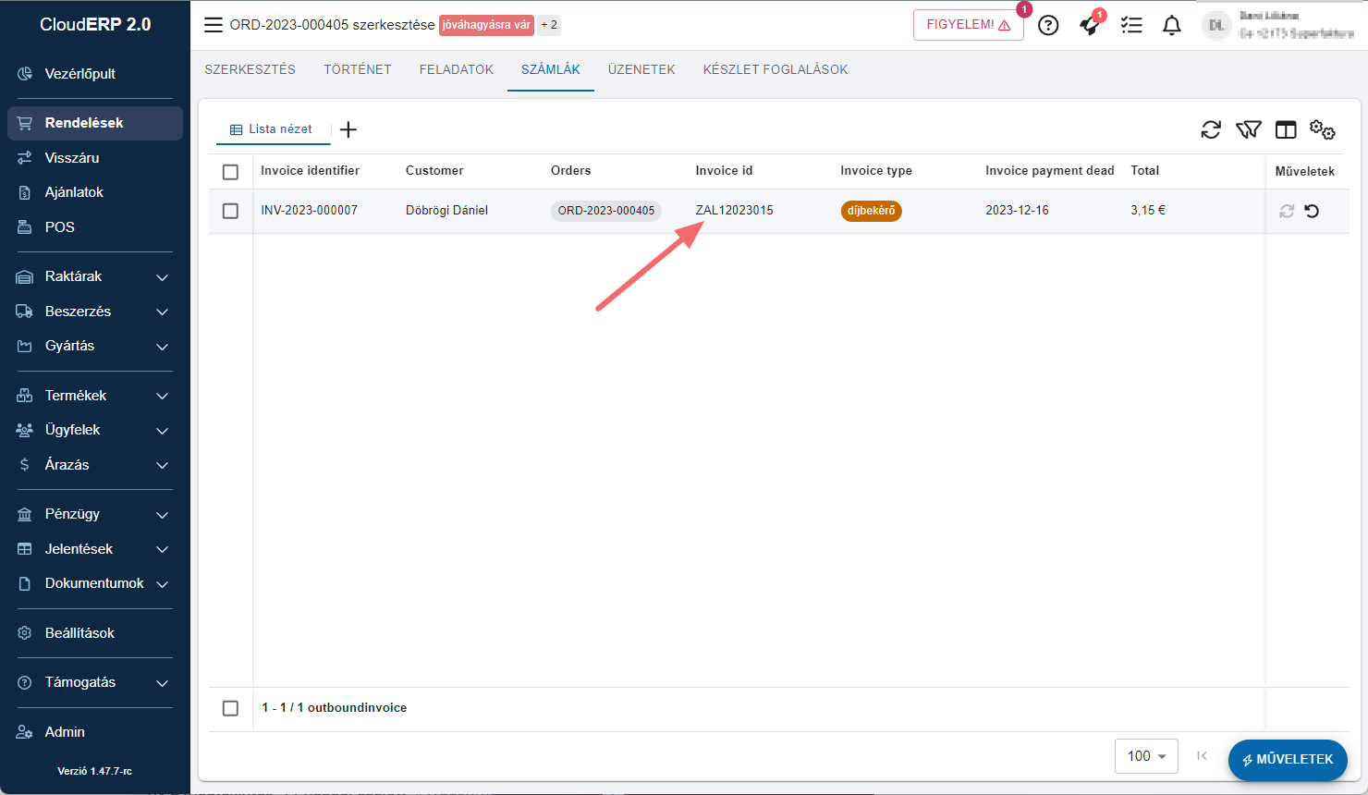Switch to the KÉSZLET FOGLALÁSOK tab
This screenshot has width=1368, height=795.
click(776, 69)
